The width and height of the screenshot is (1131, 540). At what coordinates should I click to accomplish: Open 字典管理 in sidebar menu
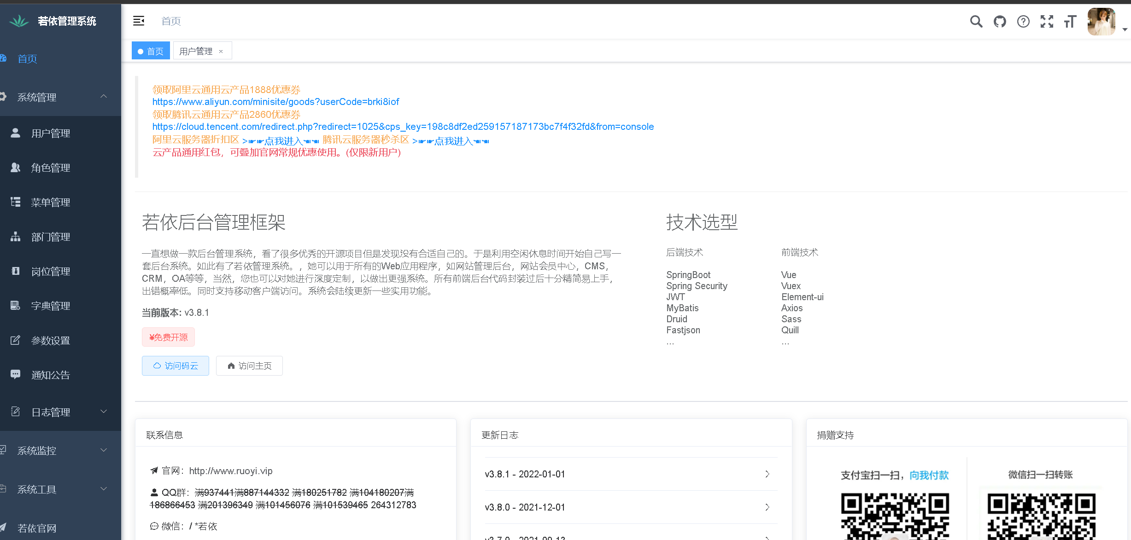click(60, 306)
